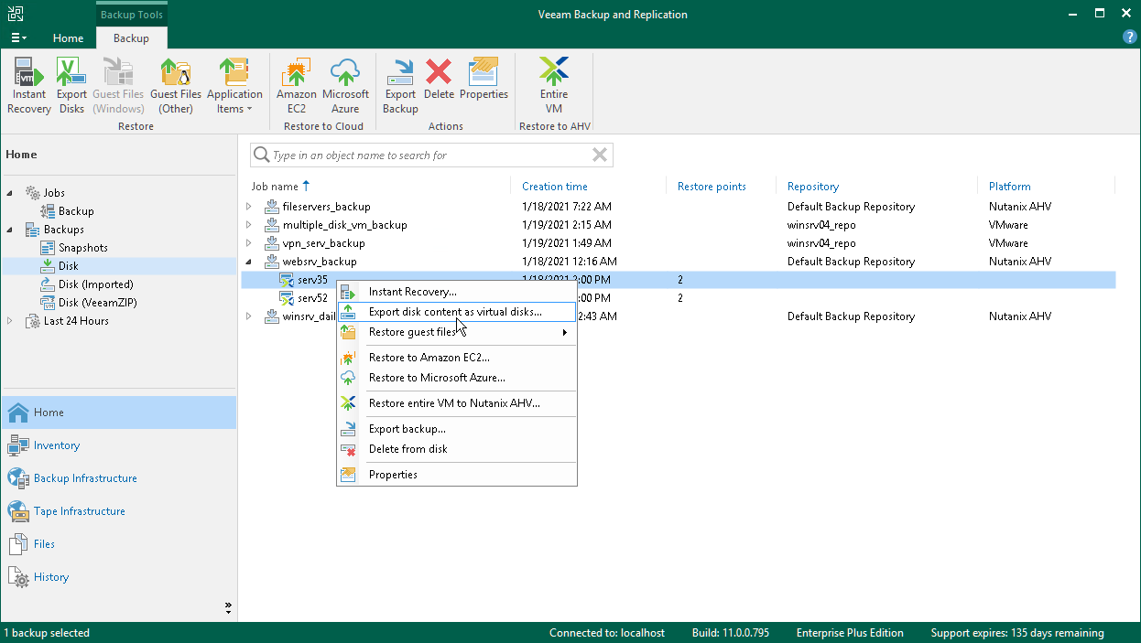Expand the fileservers_backup job row
Viewport: 1141px width, 643px height.
tap(248, 207)
